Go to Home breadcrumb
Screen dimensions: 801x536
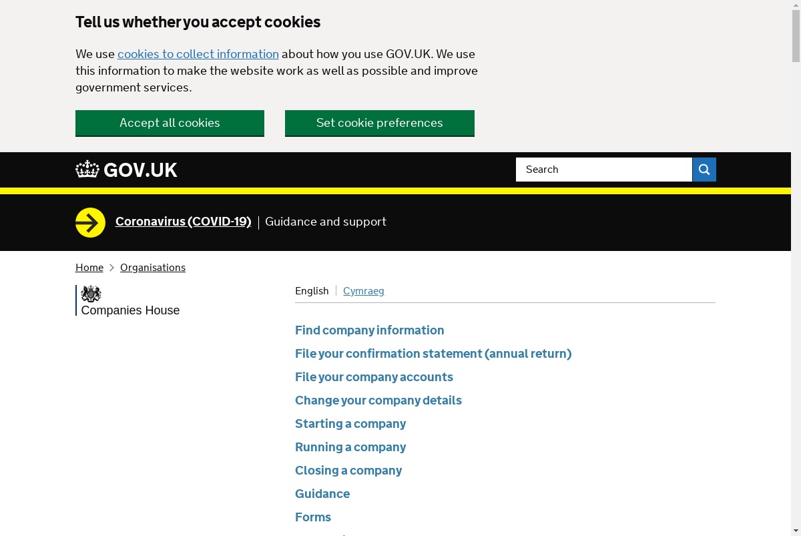(x=89, y=268)
